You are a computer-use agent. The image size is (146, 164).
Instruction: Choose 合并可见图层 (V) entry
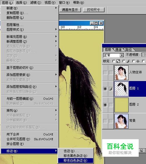[x=29, y=139]
